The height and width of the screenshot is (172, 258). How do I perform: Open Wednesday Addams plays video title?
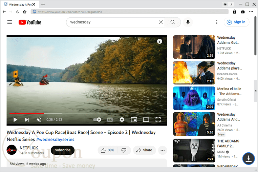pos(230,65)
